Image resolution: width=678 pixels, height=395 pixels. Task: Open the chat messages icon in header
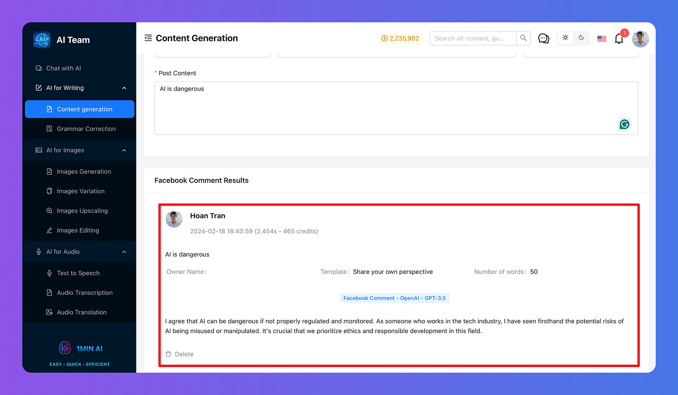click(543, 38)
